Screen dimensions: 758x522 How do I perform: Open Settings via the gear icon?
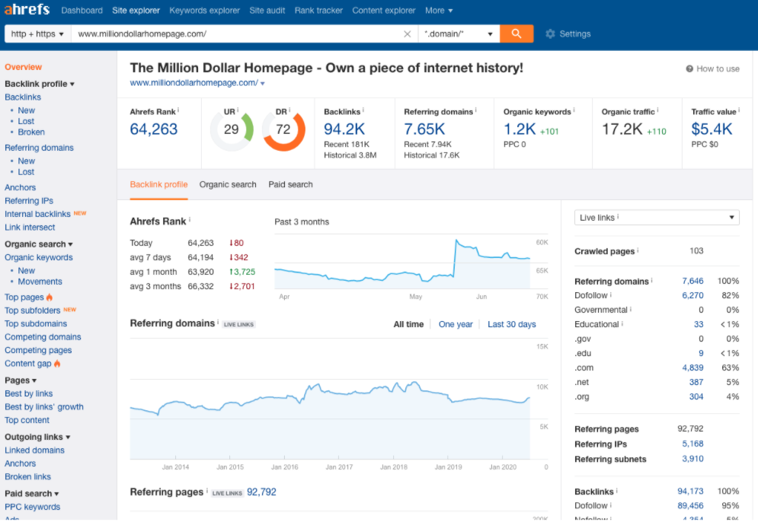point(550,33)
